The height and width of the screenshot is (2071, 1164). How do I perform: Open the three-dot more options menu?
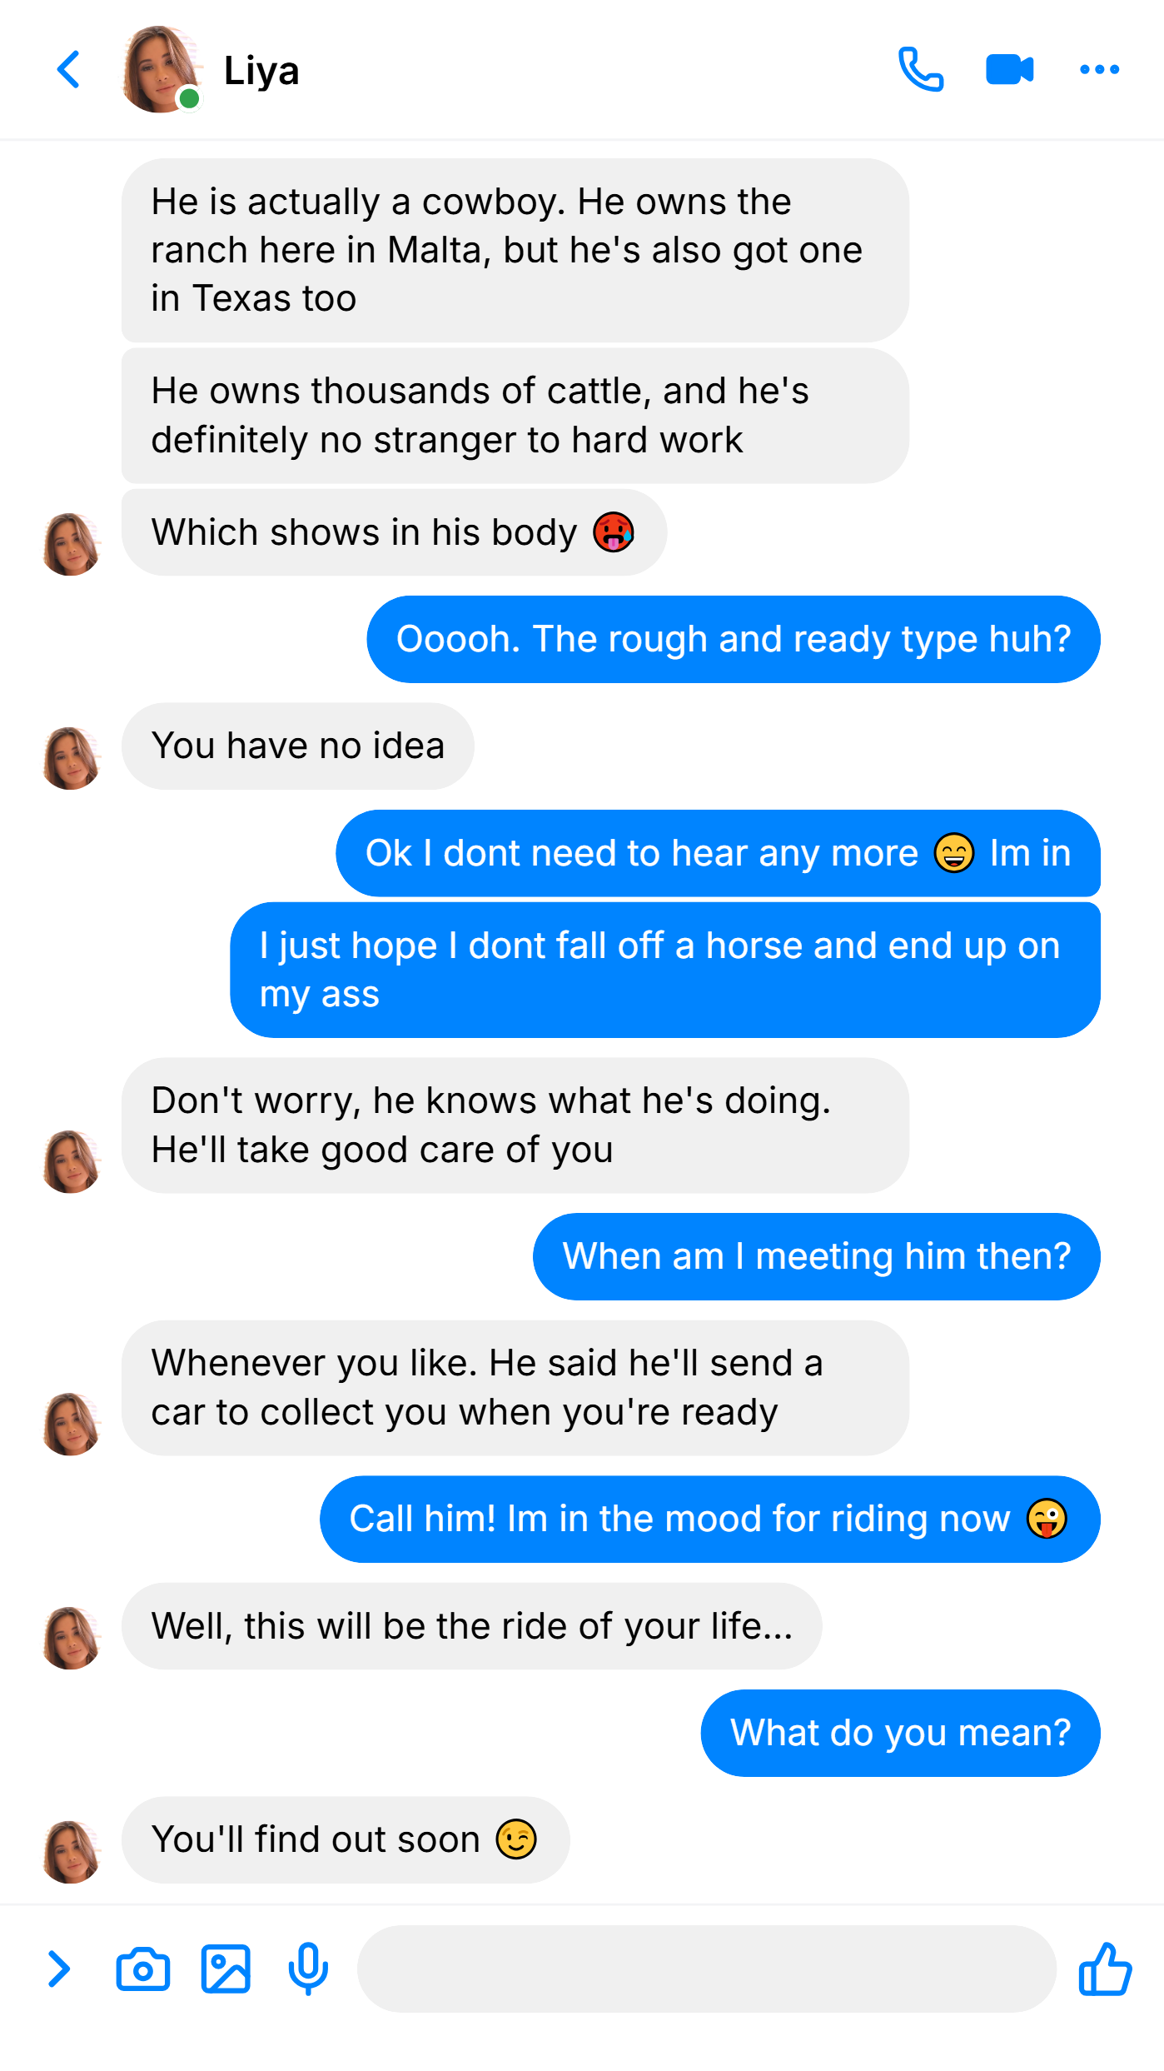[x=1099, y=69]
